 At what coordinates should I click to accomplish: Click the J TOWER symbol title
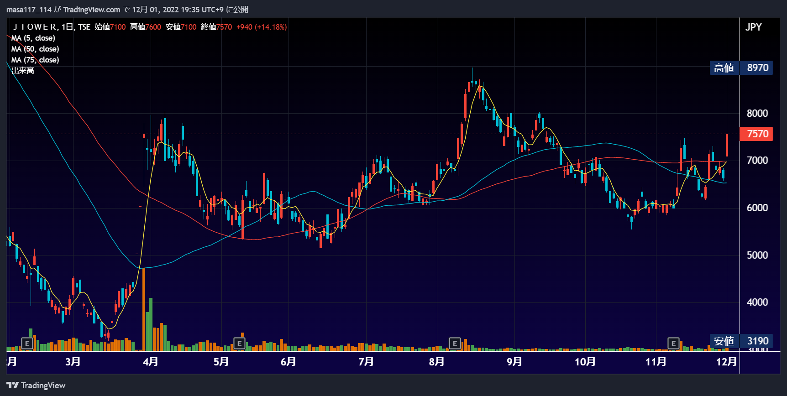35,27
